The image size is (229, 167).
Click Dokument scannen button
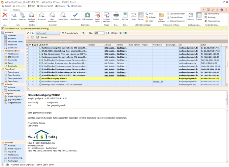(x=176, y=21)
